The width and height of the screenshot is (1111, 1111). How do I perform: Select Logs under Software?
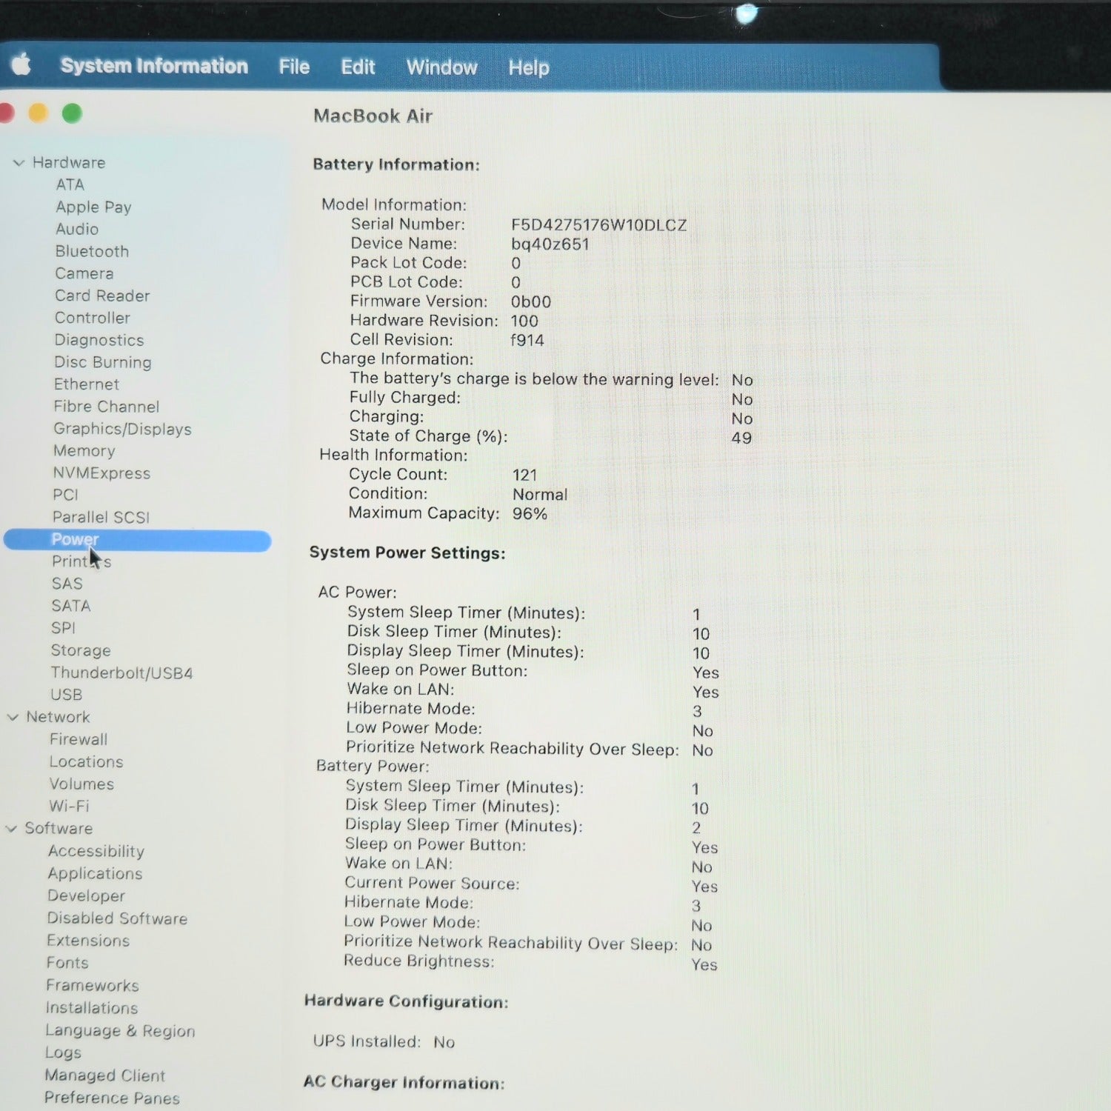pos(63,1053)
